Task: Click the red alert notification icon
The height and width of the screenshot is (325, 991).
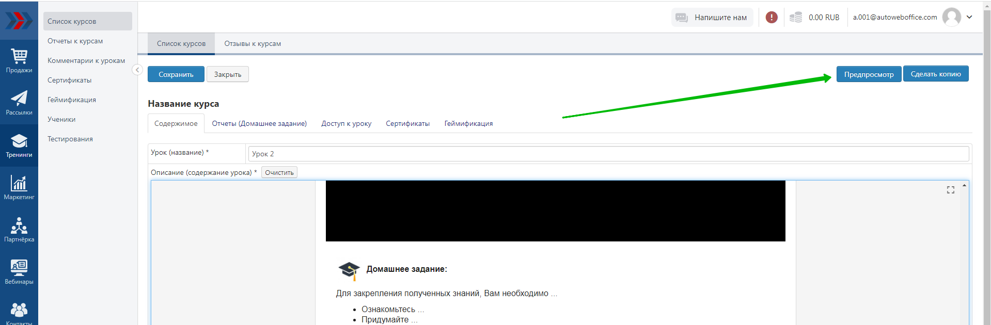Action: click(772, 18)
